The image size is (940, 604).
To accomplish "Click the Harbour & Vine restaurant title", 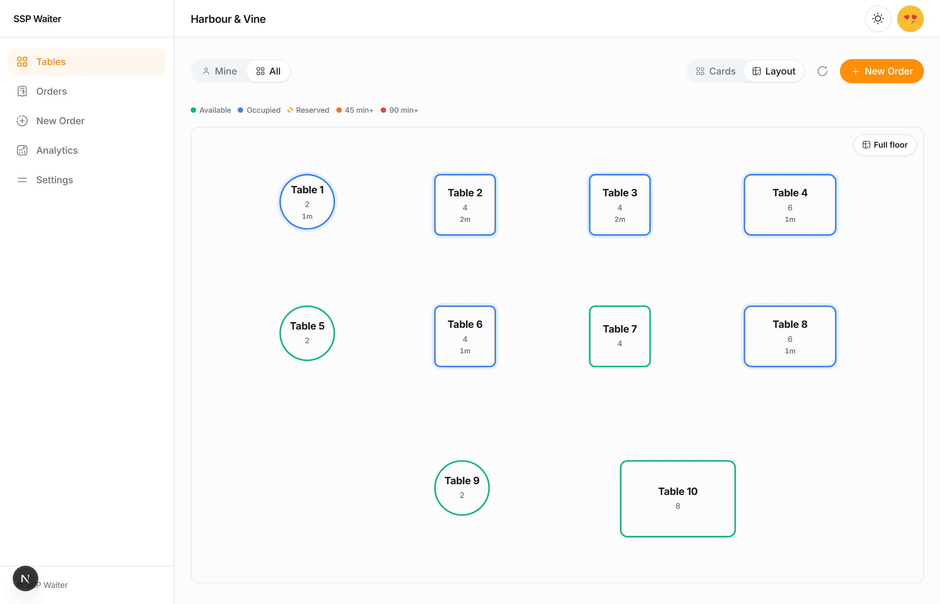I will coord(228,19).
